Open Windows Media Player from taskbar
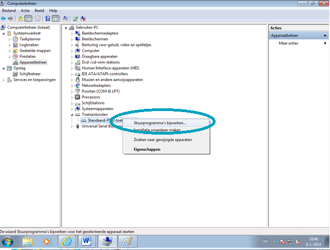The width and height of the screenshot is (330, 250). pos(47,241)
